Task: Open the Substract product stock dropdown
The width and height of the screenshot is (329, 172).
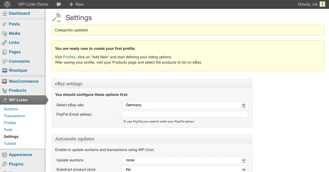Action: pyautogui.click(x=185, y=169)
